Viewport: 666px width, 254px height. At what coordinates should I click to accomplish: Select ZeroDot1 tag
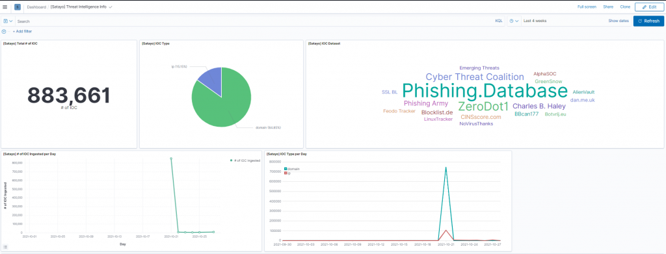click(483, 106)
